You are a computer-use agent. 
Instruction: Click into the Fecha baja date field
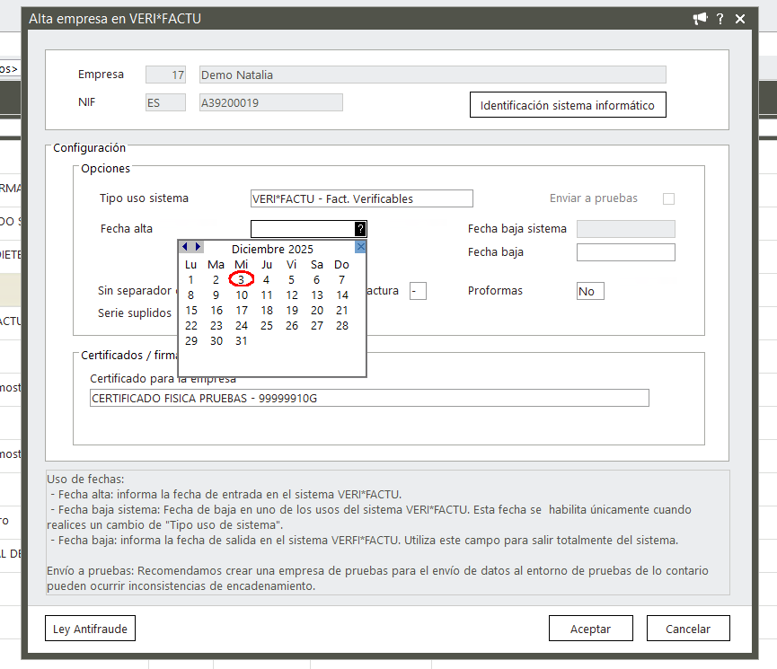point(625,252)
